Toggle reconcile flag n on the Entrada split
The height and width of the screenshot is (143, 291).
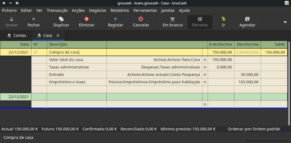(x=205, y=74)
